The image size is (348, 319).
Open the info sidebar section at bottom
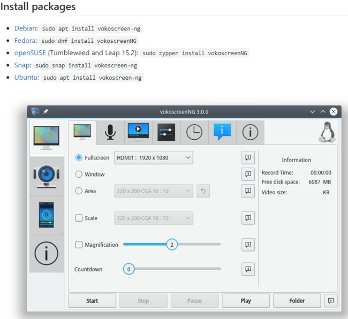point(47,253)
